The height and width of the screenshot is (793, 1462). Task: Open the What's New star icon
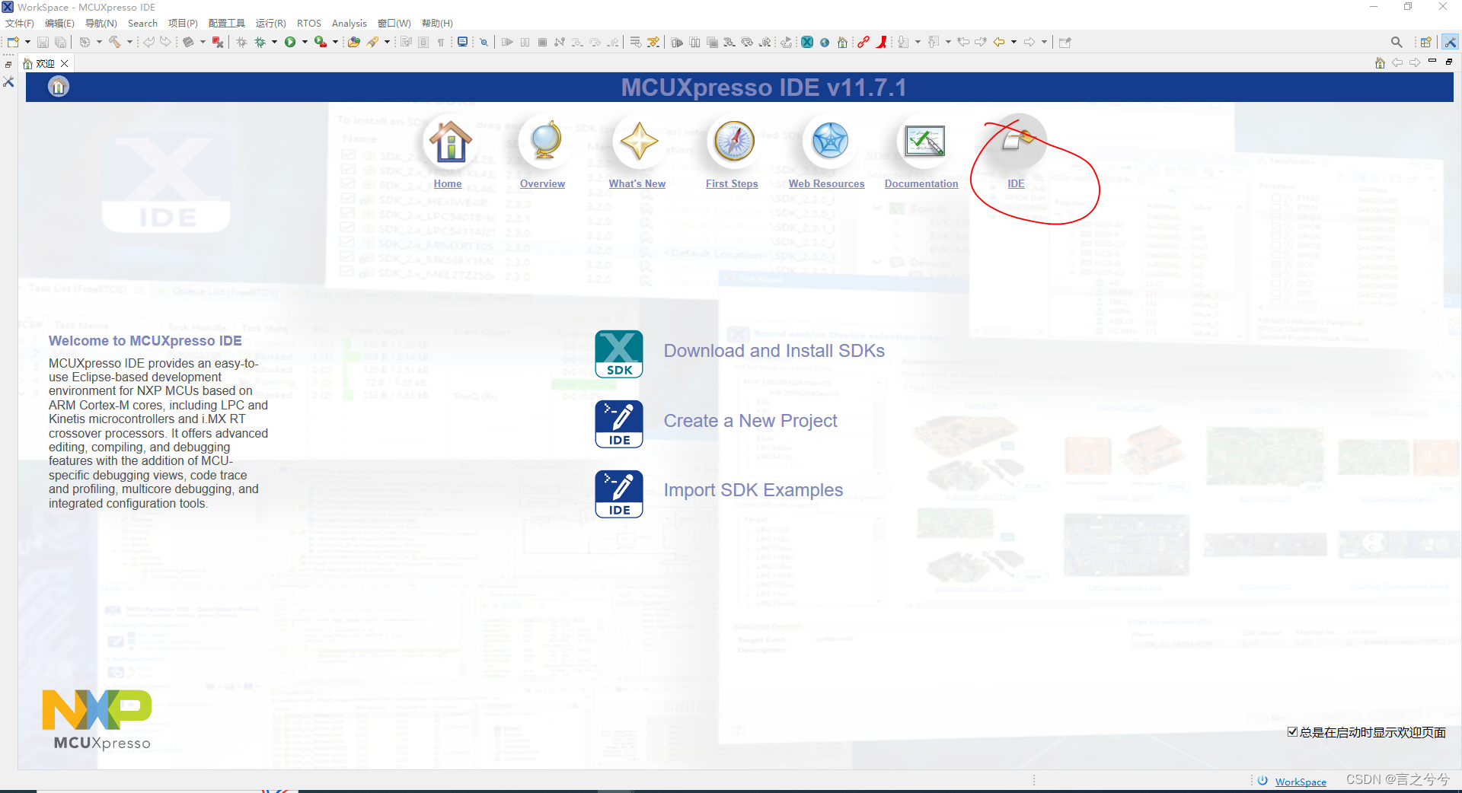click(x=638, y=142)
